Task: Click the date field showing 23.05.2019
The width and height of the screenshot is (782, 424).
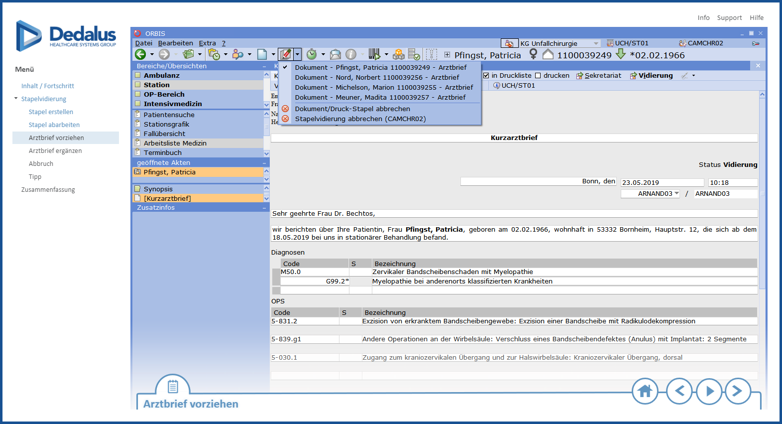Action: point(662,183)
